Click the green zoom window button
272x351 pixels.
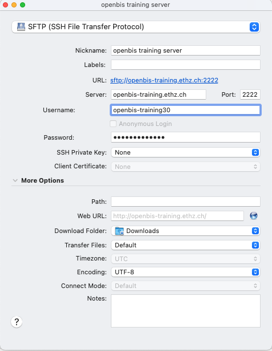[x=22, y=5]
